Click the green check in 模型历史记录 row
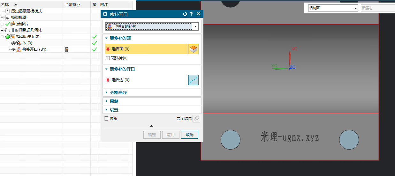Viewport: 395px width, 176px height. 95,37
